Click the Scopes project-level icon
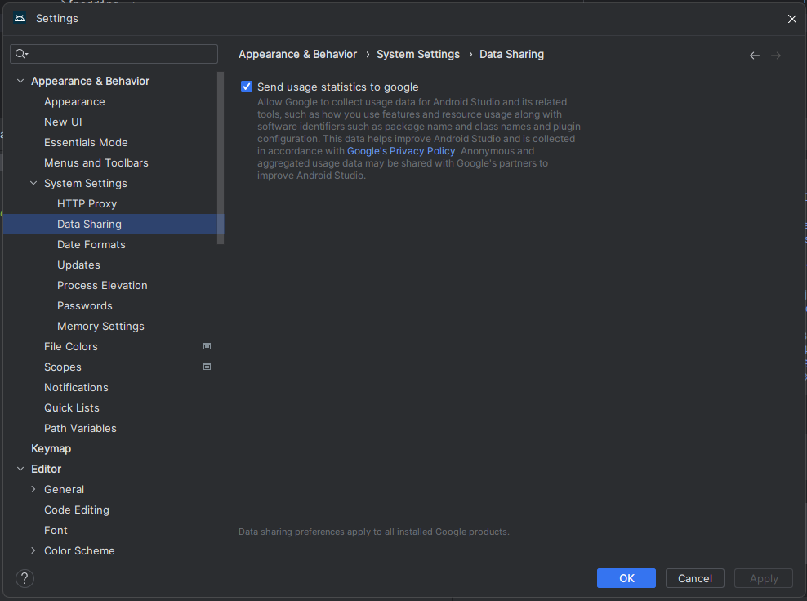The width and height of the screenshot is (807, 601). pyautogui.click(x=207, y=367)
